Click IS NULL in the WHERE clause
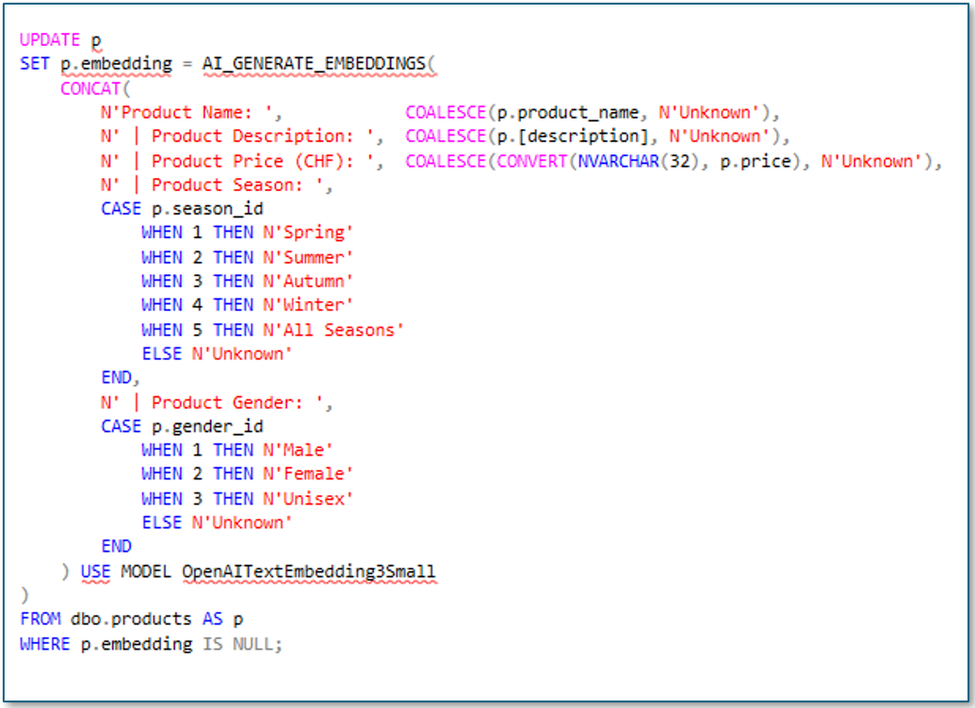The width and height of the screenshot is (975, 708). (240, 643)
